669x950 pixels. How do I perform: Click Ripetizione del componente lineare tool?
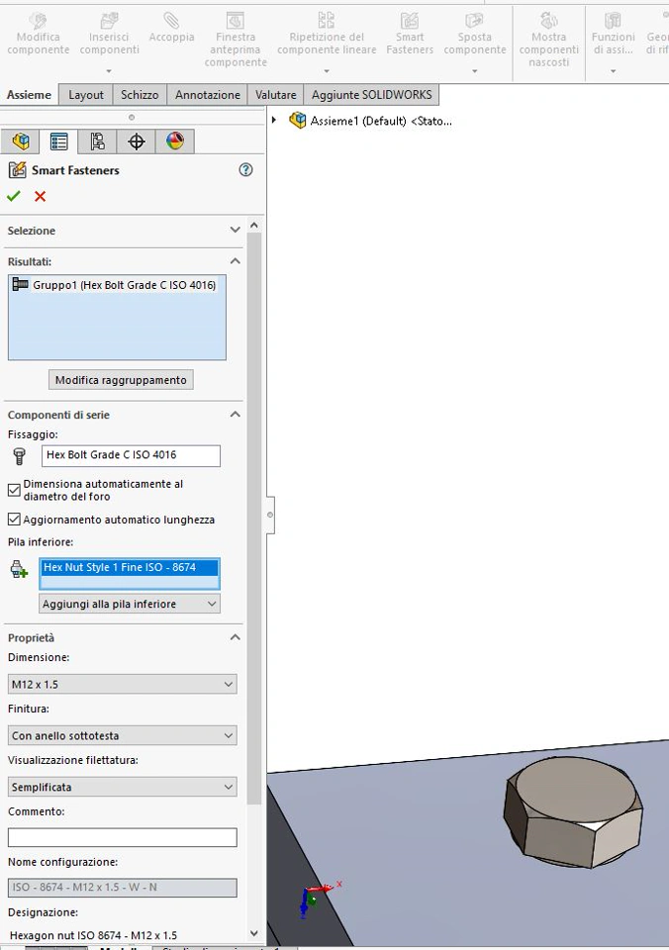[327, 34]
